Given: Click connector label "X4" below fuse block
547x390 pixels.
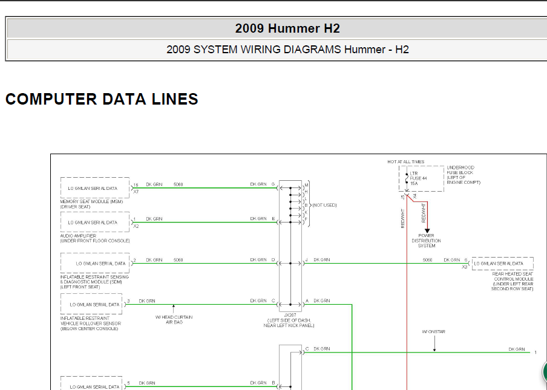Looking at the screenshot, I should coord(414,197).
